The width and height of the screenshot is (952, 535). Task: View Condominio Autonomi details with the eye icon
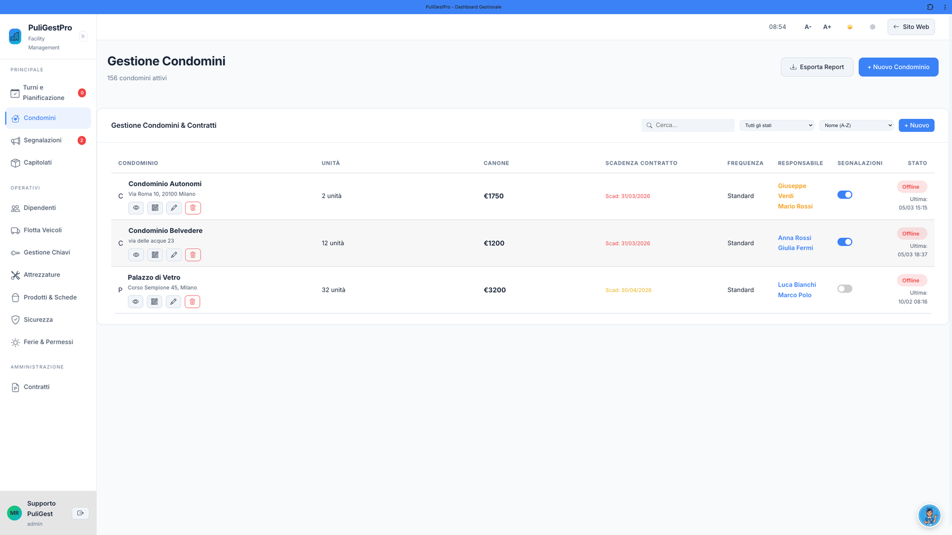(x=136, y=208)
